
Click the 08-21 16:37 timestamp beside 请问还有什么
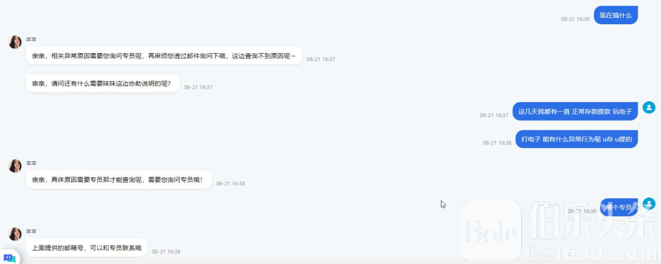198,87
